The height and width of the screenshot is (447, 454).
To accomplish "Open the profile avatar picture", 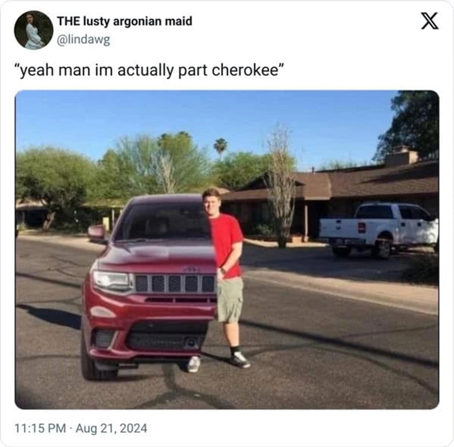I will pyautogui.click(x=34, y=30).
